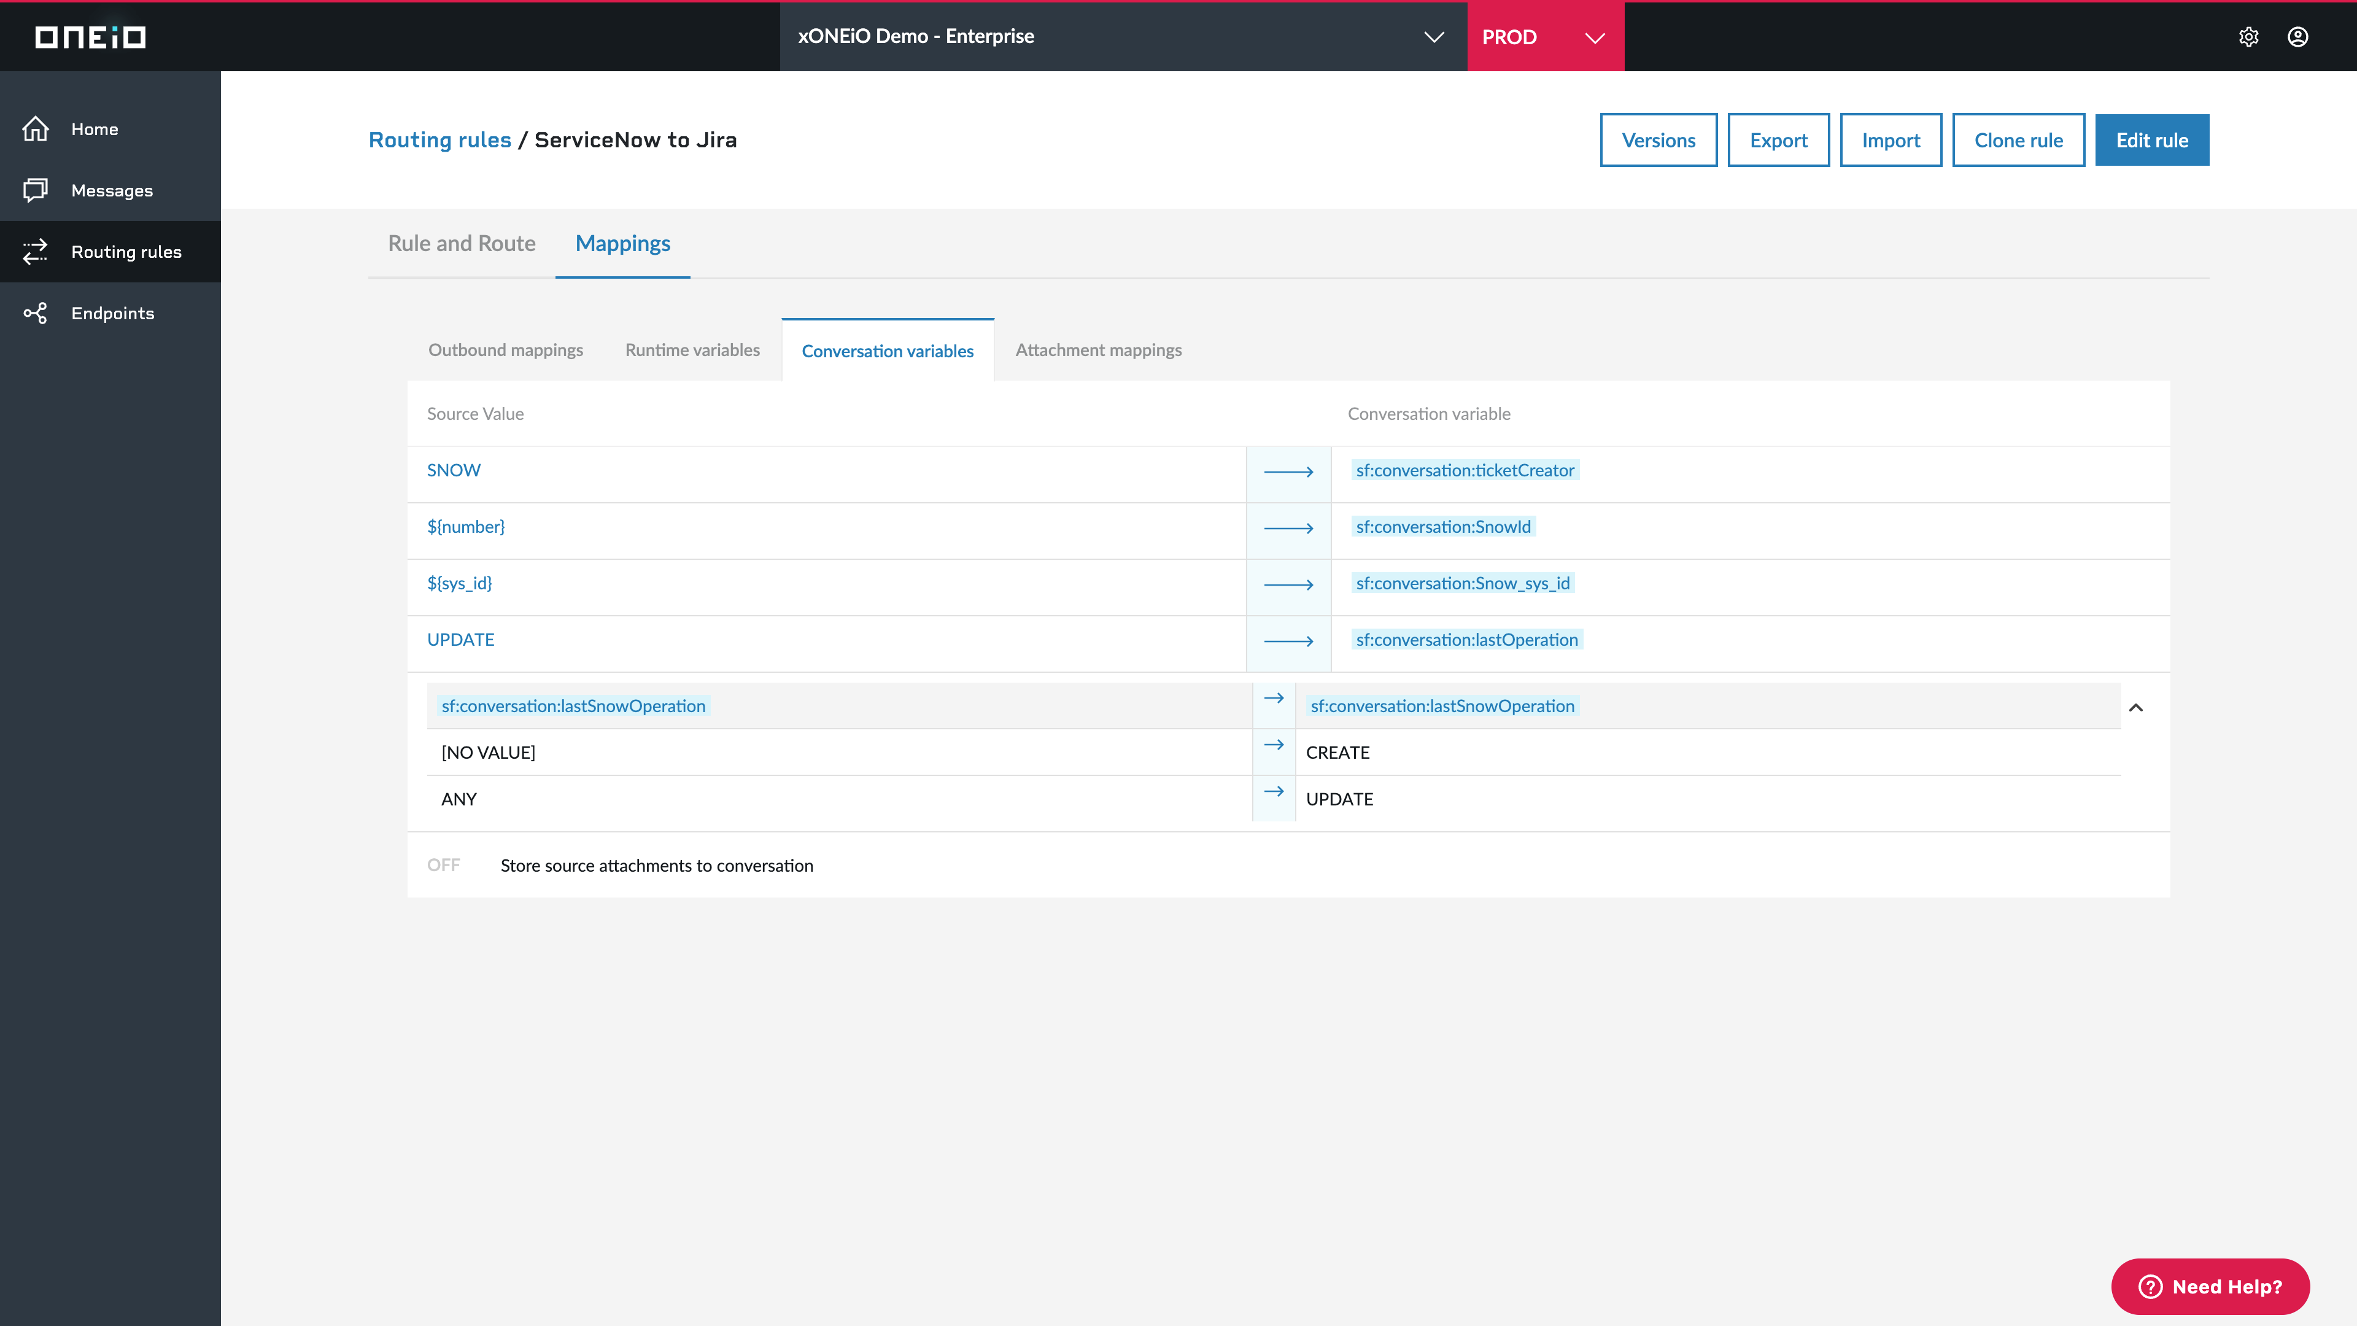Open Routing rules in sidebar
The width and height of the screenshot is (2357, 1326).
pos(110,252)
